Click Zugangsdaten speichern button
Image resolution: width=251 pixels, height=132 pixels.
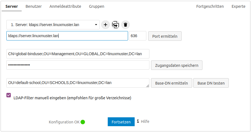[x=177, y=65]
